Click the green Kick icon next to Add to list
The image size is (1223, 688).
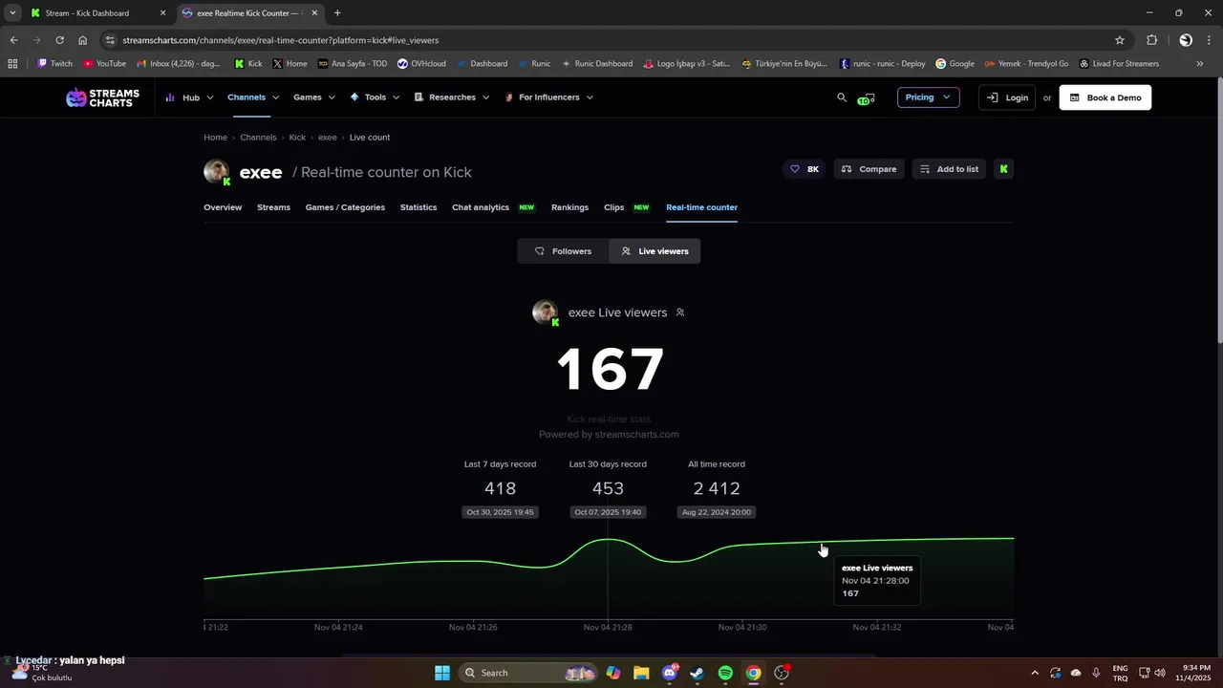coord(1003,169)
